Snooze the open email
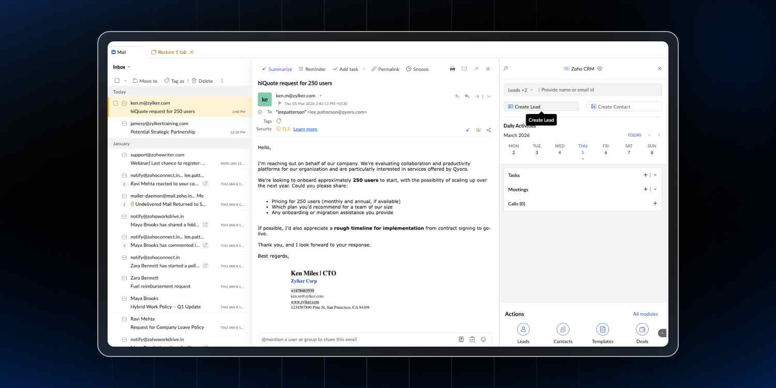This screenshot has width=776, height=388. click(417, 69)
